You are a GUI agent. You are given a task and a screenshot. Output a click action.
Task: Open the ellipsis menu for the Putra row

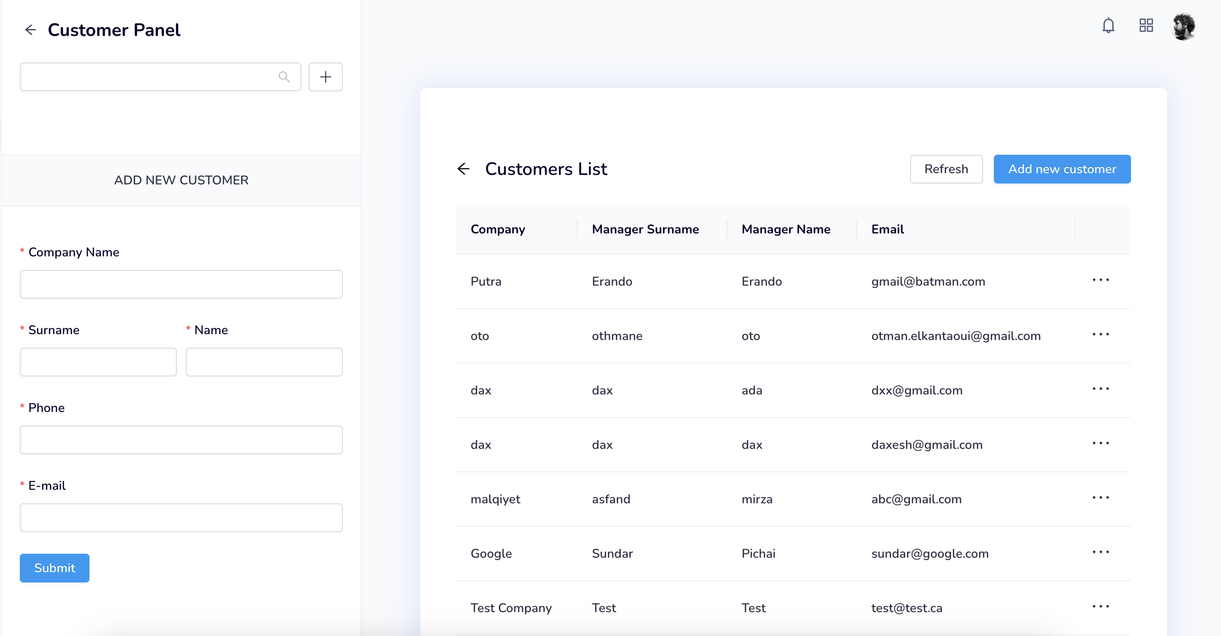point(1100,281)
